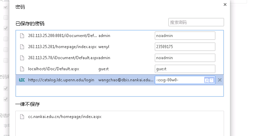This screenshot has width=263, height=136.
Task: Hide the LDC password with 隐藏 button
Action: click(x=209, y=80)
